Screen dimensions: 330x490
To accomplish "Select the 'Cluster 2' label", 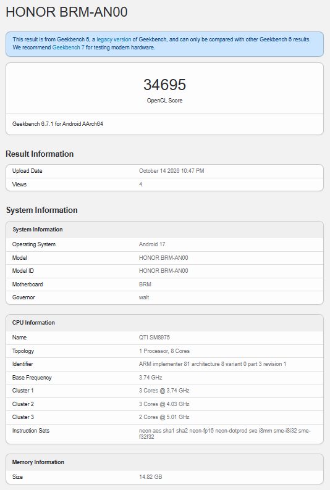I will (x=23, y=404).
